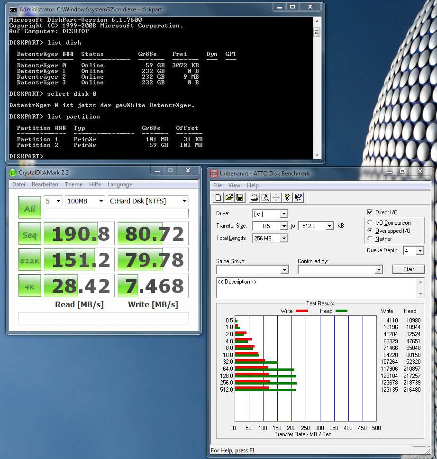Image resolution: width=437 pixels, height=459 pixels.
Task: Open the Bearbeiten menu in CrystalDiskMark
Action: point(45,184)
